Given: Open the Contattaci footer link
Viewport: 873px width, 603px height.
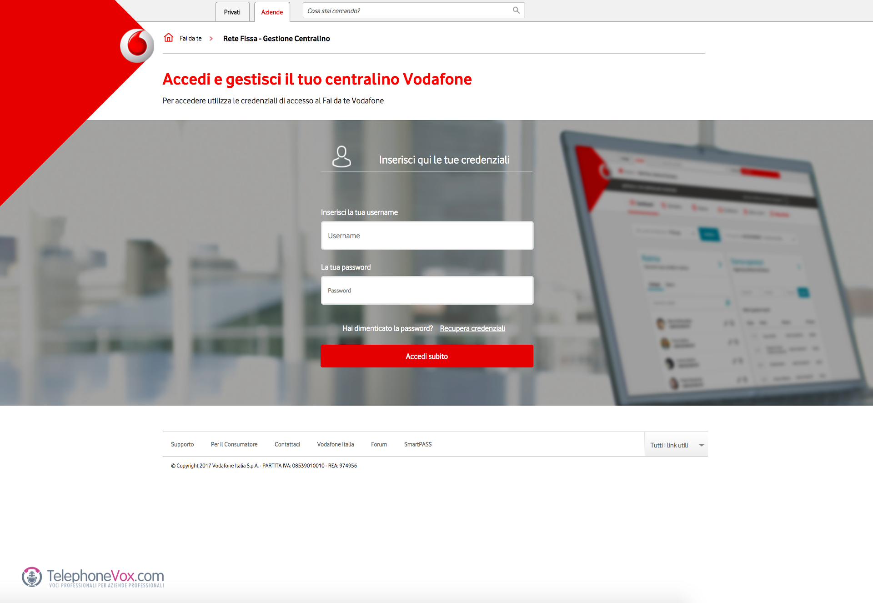Looking at the screenshot, I should point(287,444).
